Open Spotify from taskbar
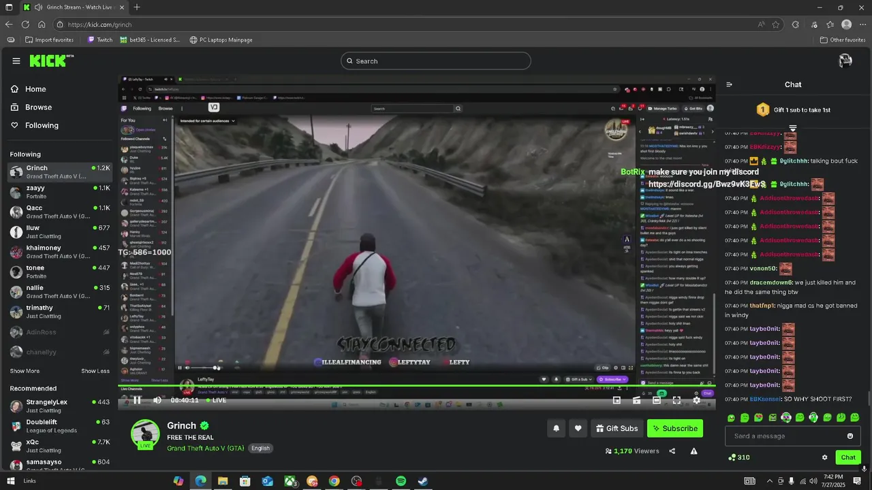This screenshot has height=490, width=872. point(401,481)
